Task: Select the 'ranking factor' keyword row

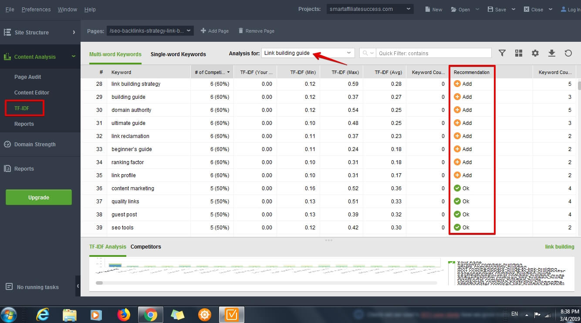Action: point(329,162)
